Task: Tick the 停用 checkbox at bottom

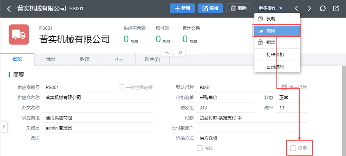Action: (293, 148)
